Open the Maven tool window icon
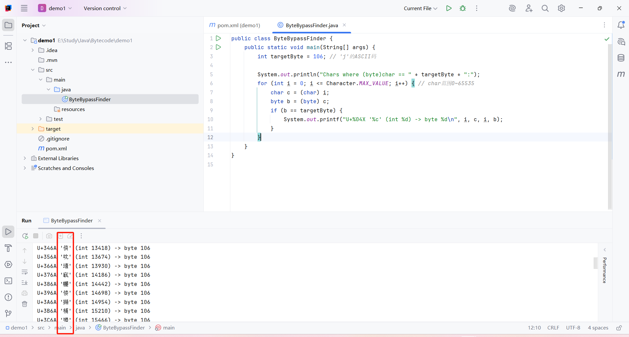This screenshot has height=337, width=629. click(x=621, y=74)
